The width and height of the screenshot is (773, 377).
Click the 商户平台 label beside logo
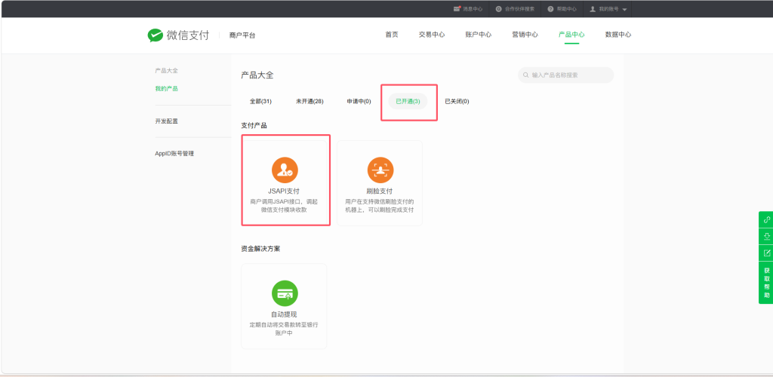pyautogui.click(x=242, y=35)
